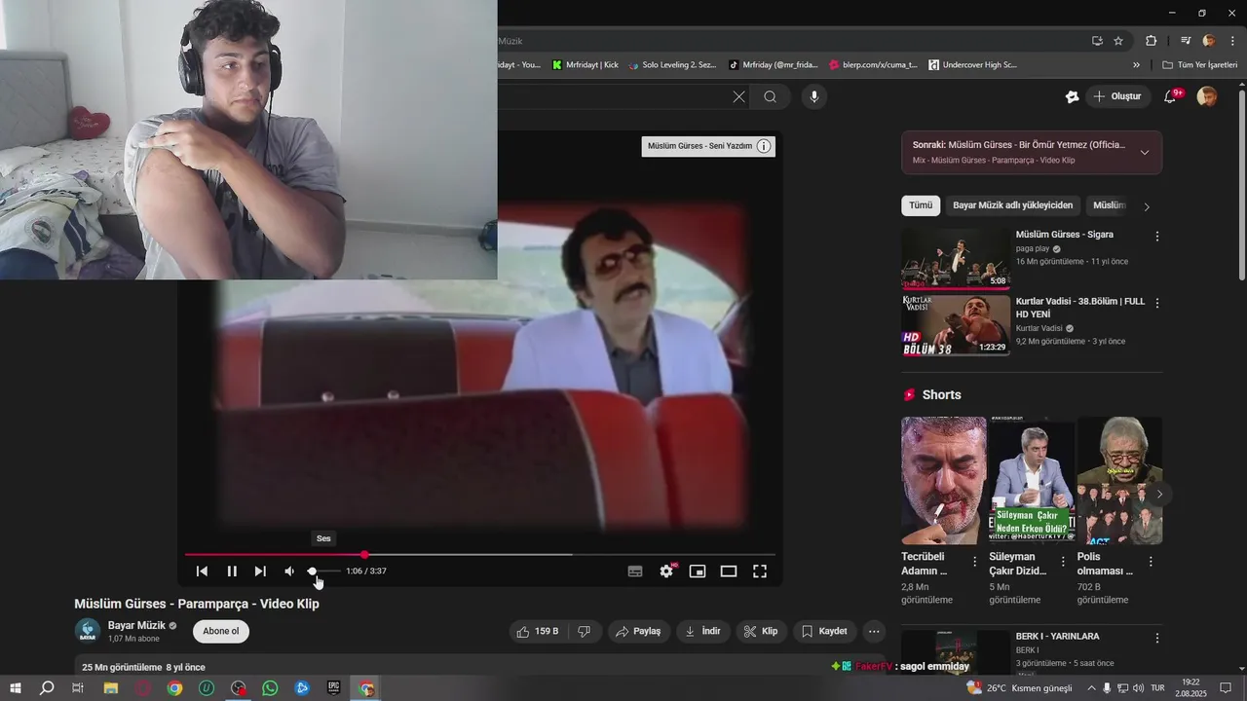Select the Tümü filter chip
Screen dimensions: 1247x701
(x=921, y=205)
